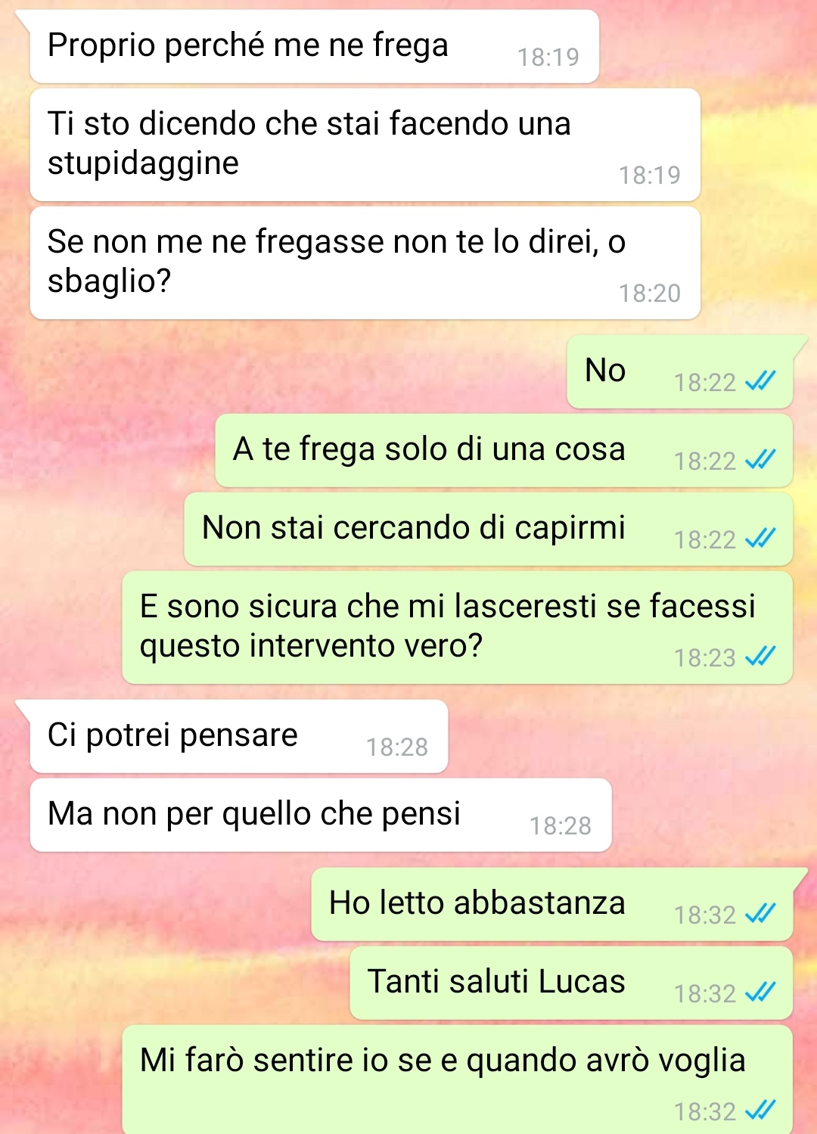Tap the blue double check beside "A te frega solo di una cosa"

click(760, 459)
